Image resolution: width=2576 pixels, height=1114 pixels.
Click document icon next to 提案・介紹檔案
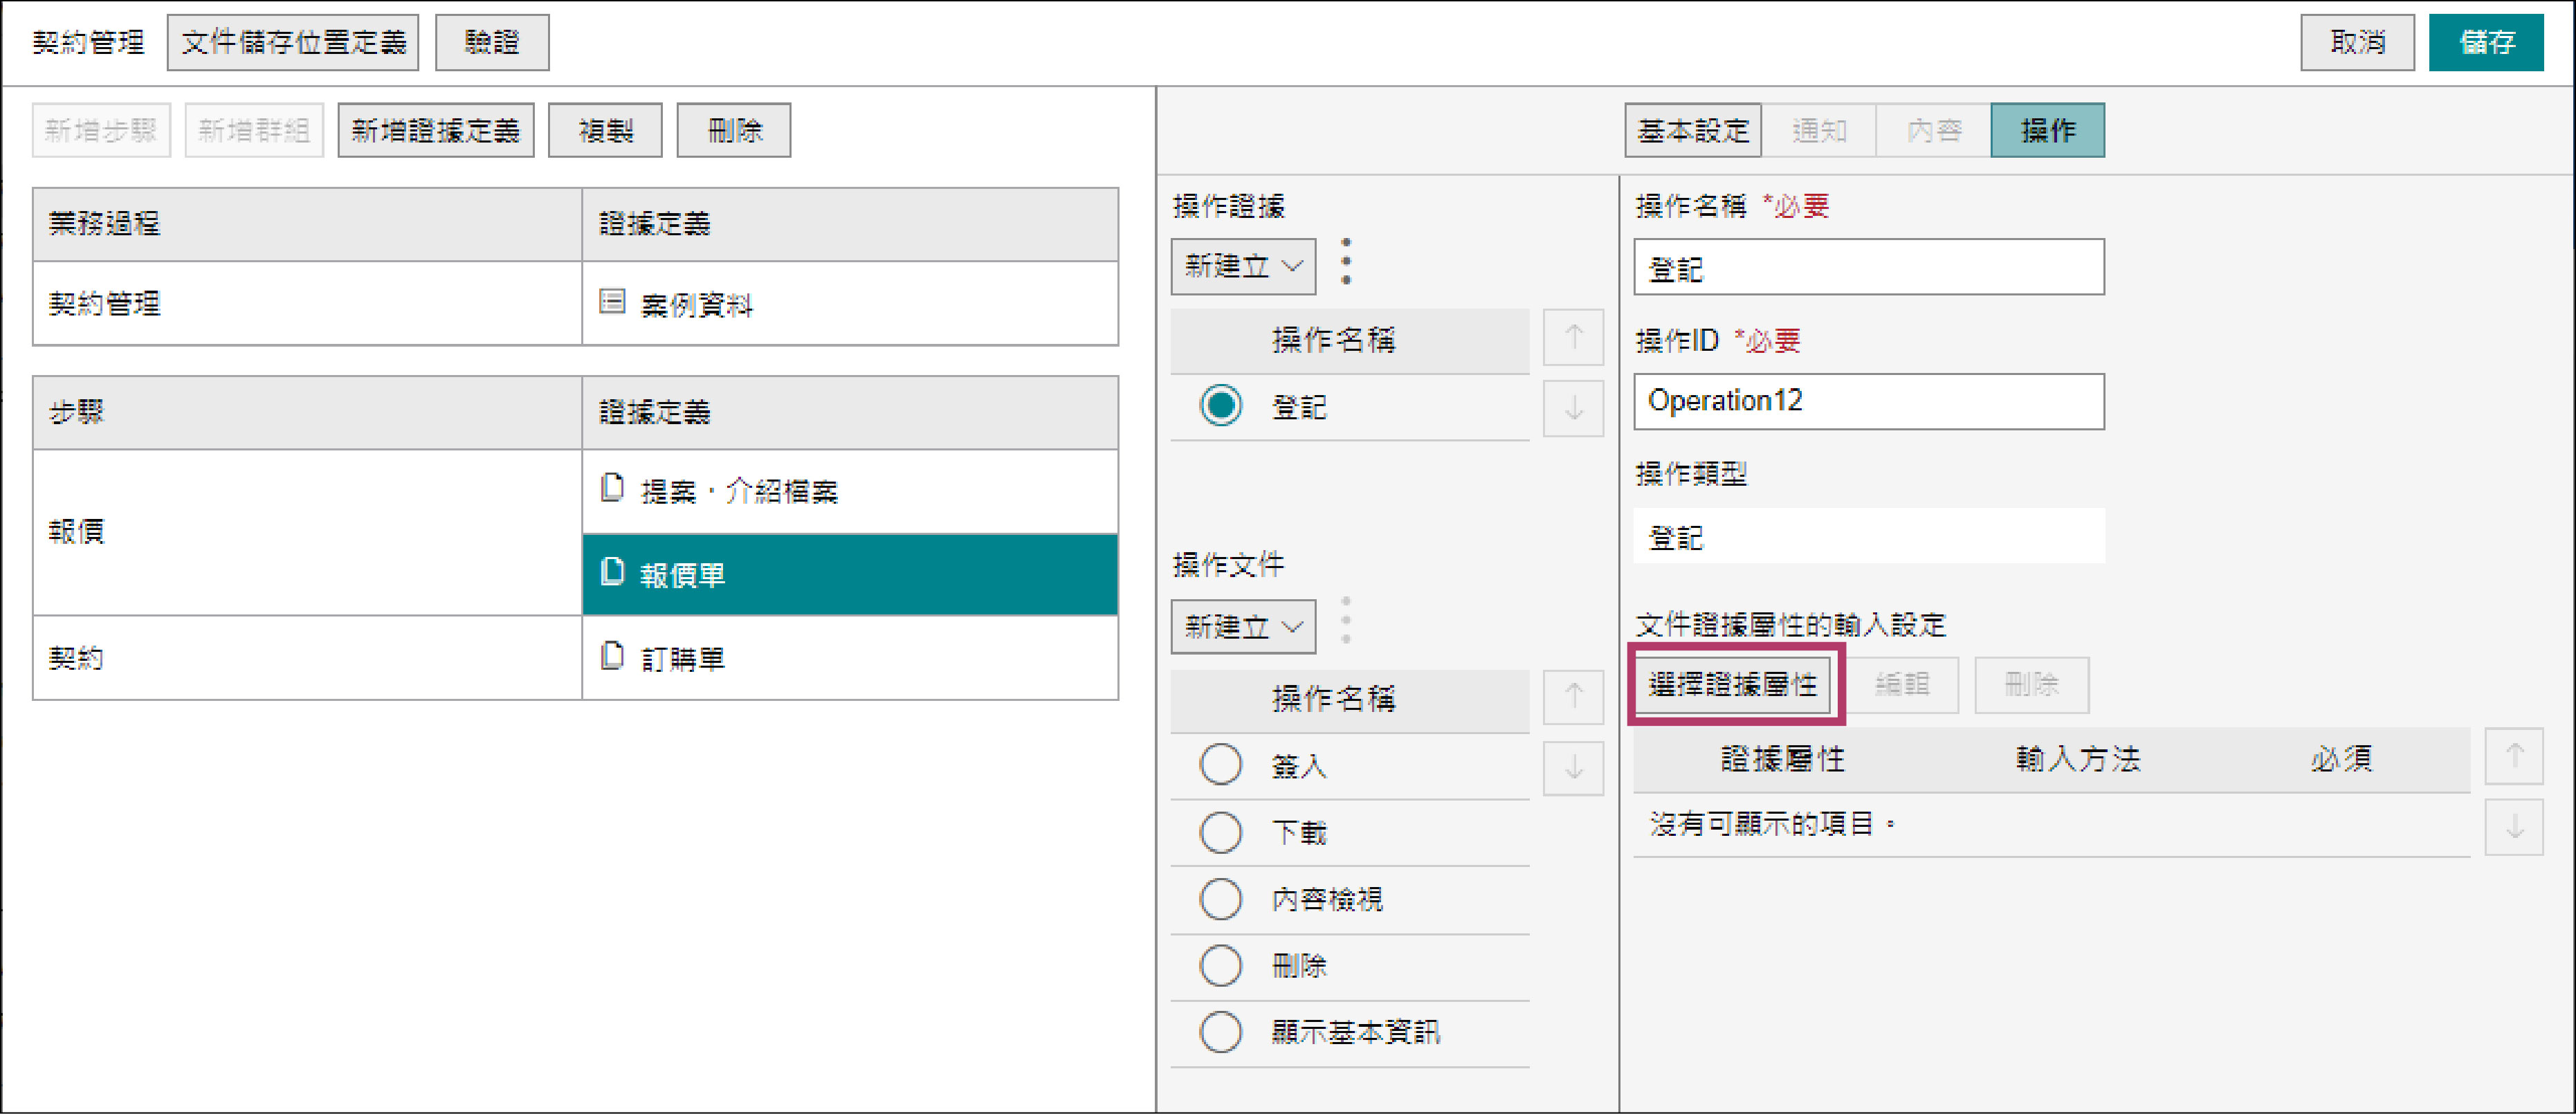612,488
